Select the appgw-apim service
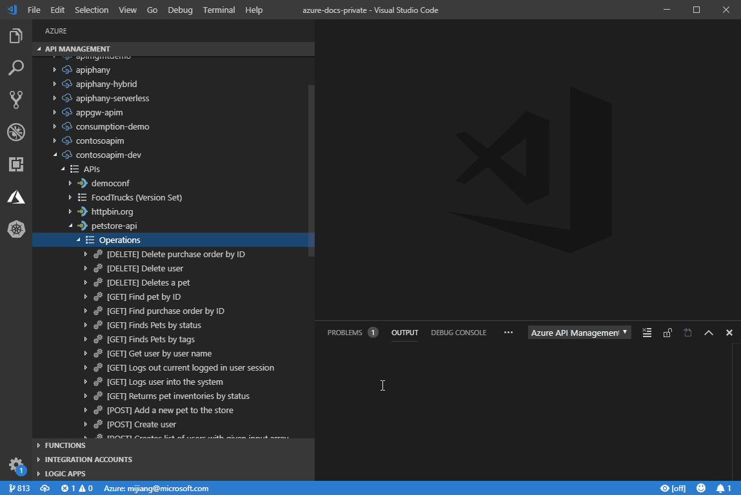 point(99,112)
